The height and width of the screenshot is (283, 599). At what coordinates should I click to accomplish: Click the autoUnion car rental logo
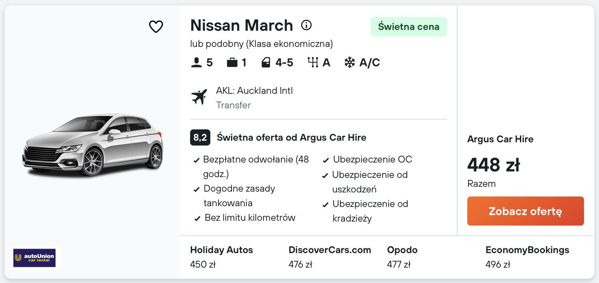34,258
